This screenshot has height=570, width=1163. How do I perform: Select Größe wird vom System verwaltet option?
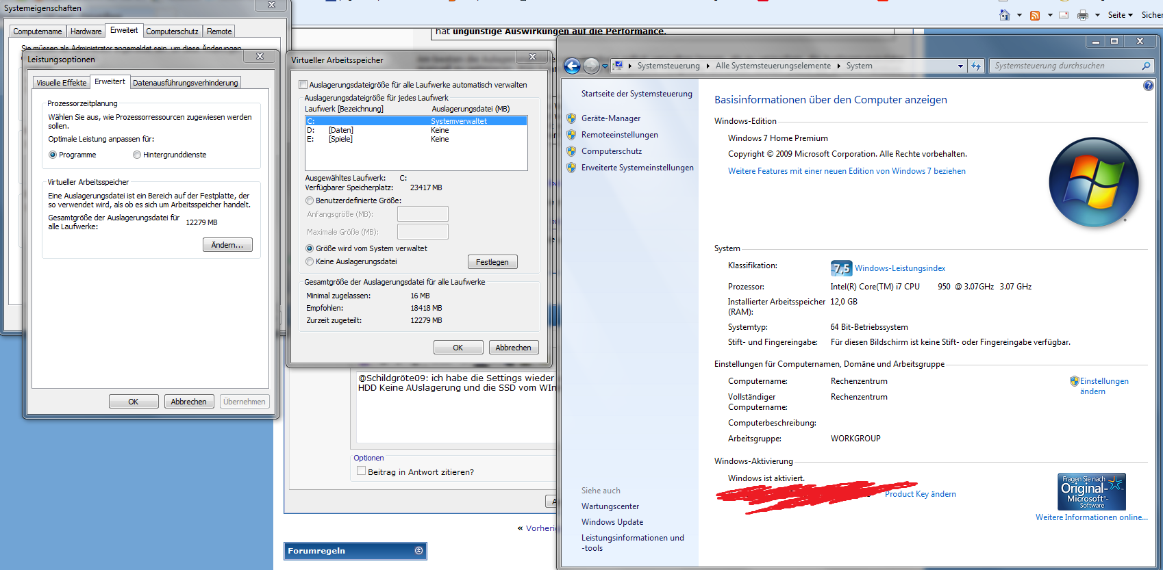[310, 248]
